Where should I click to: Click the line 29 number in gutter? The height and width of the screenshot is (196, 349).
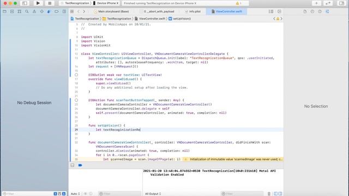76,130
